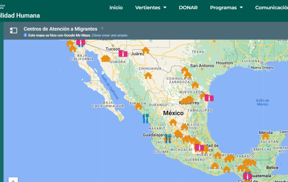This screenshot has width=288, height=182.
Task: Select pink info marker near Tucson
Action: (123, 54)
